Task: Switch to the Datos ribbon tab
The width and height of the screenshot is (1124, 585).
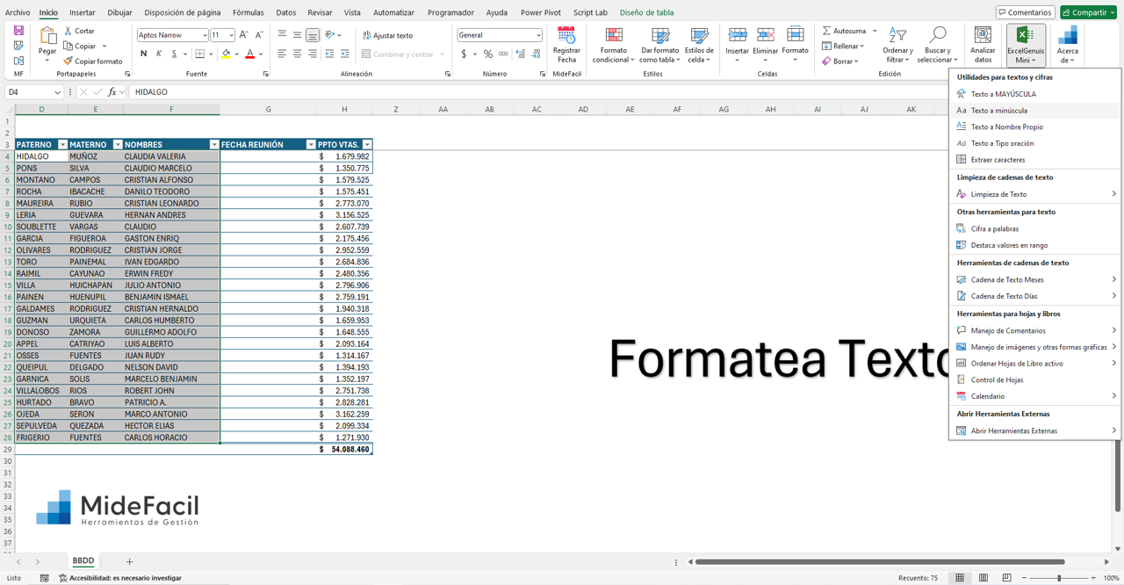Action: [286, 12]
